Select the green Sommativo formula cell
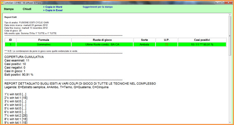Viewport: 234px width, 125px height. coord(43,44)
